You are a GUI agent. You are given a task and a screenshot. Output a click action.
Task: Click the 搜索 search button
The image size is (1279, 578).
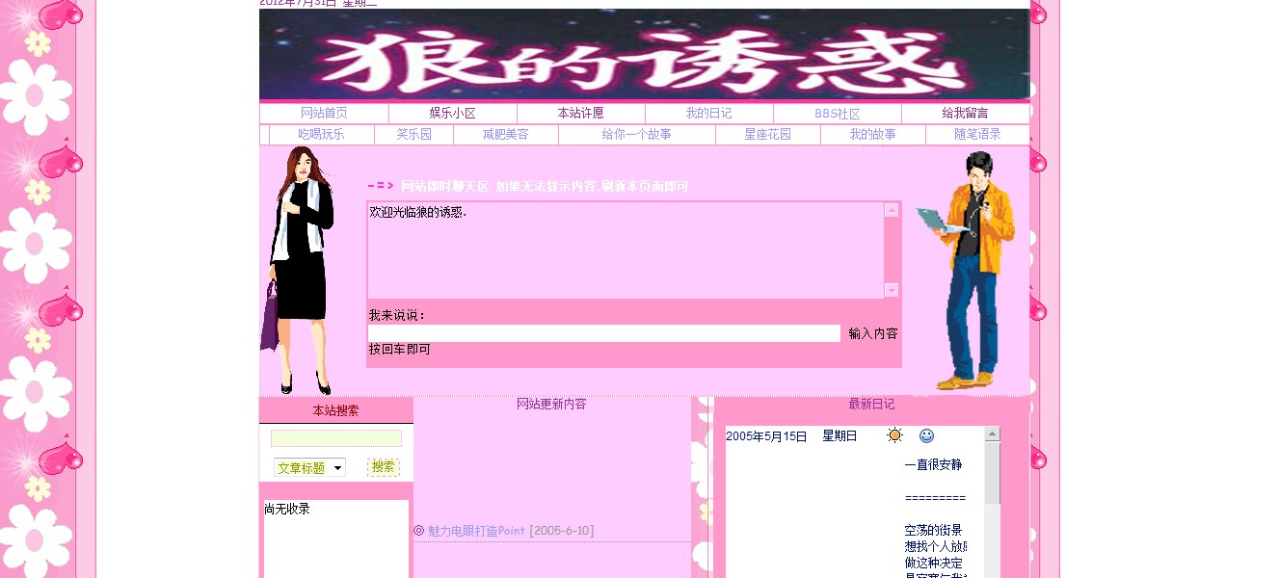click(384, 467)
